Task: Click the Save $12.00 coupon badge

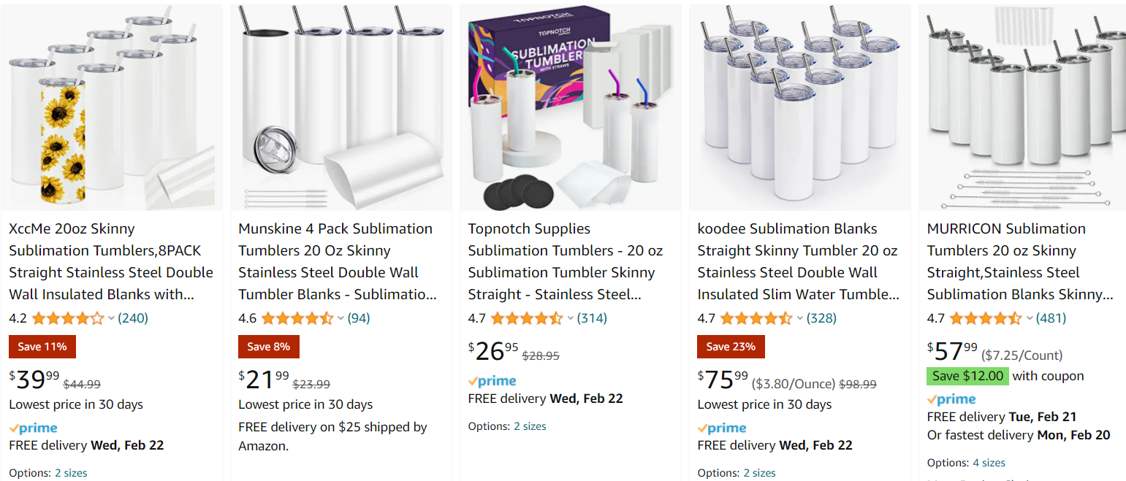Action: coord(967,376)
